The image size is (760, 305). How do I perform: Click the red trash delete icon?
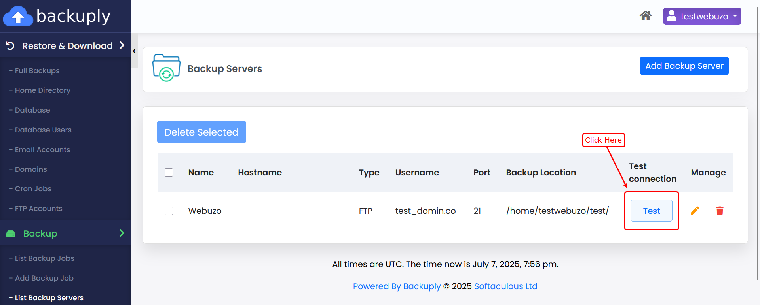(720, 211)
